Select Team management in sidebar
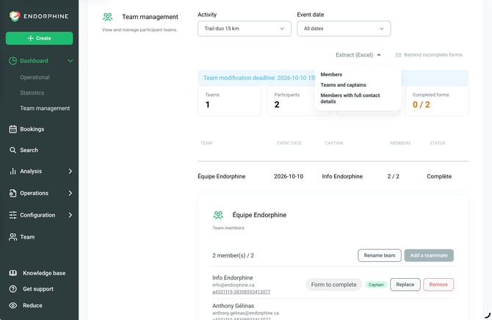492x320 pixels. pos(45,108)
